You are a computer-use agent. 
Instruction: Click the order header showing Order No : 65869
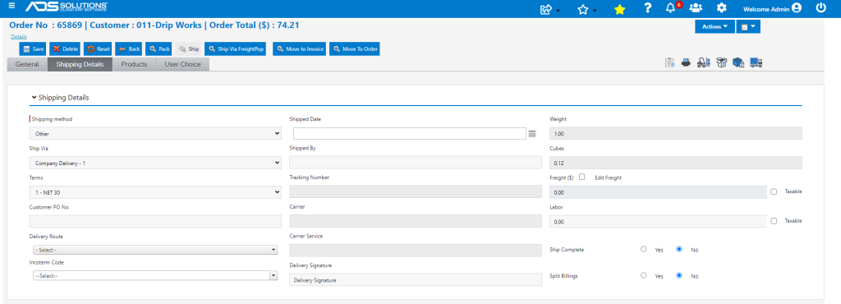tap(154, 25)
